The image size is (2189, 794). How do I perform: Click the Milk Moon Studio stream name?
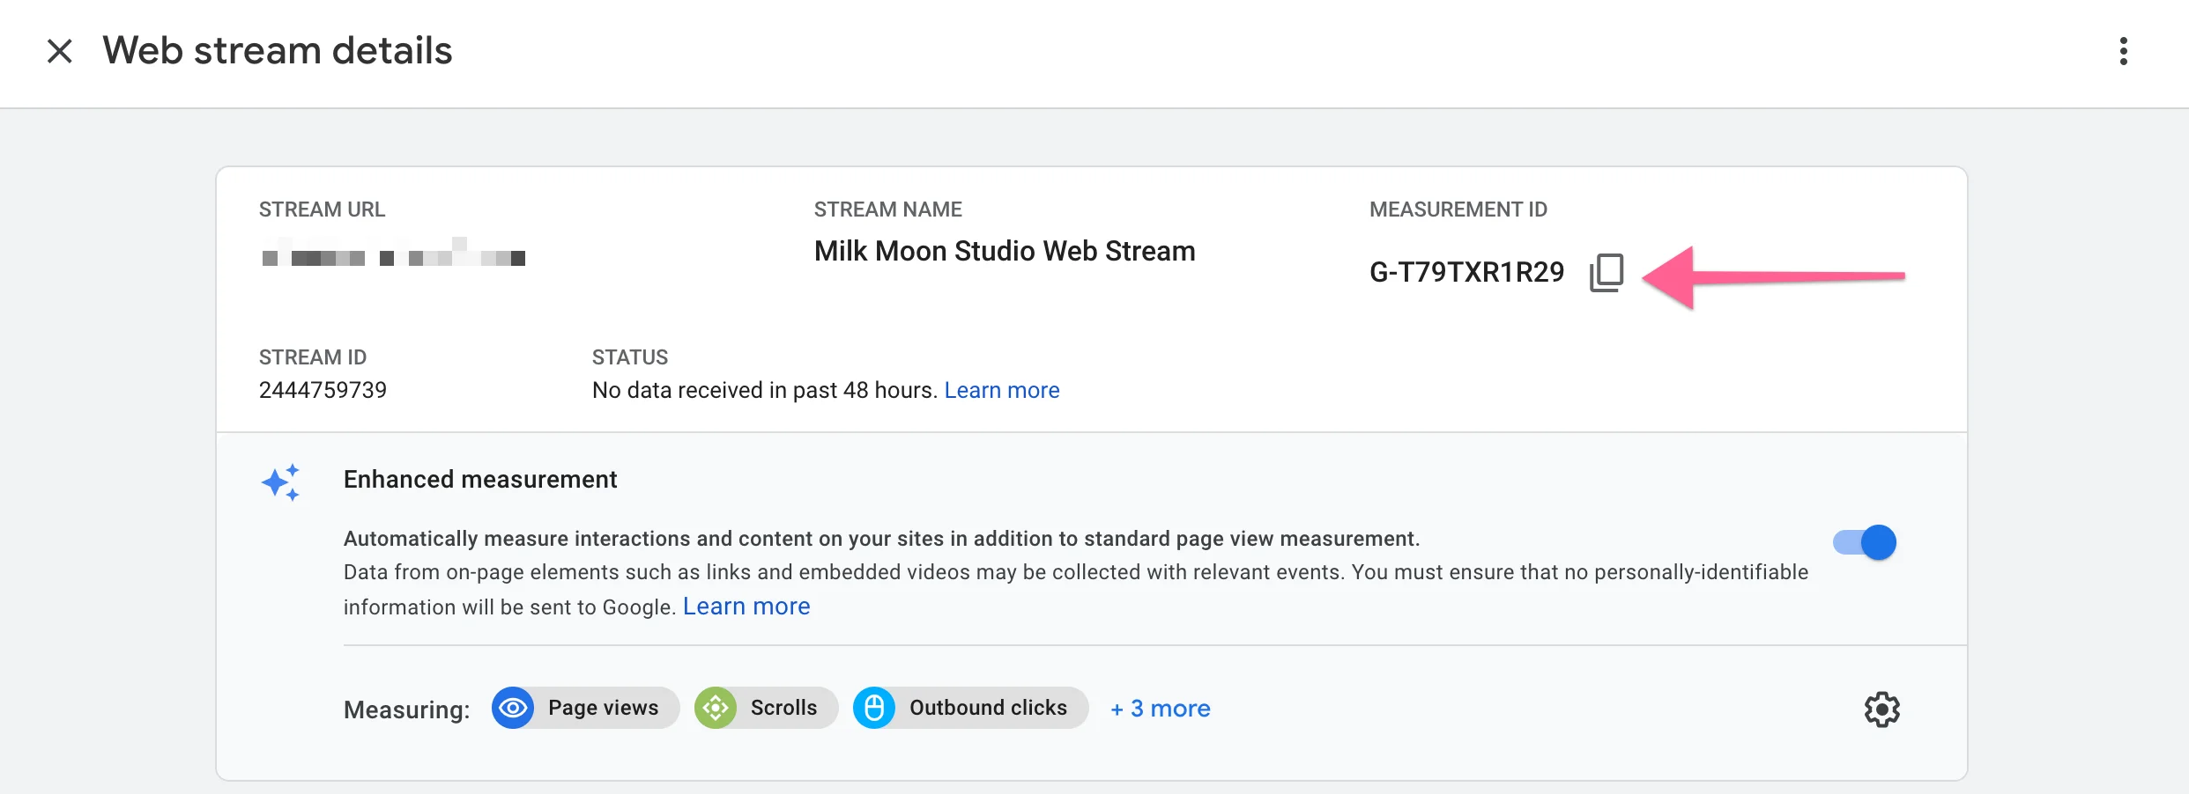1004,251
